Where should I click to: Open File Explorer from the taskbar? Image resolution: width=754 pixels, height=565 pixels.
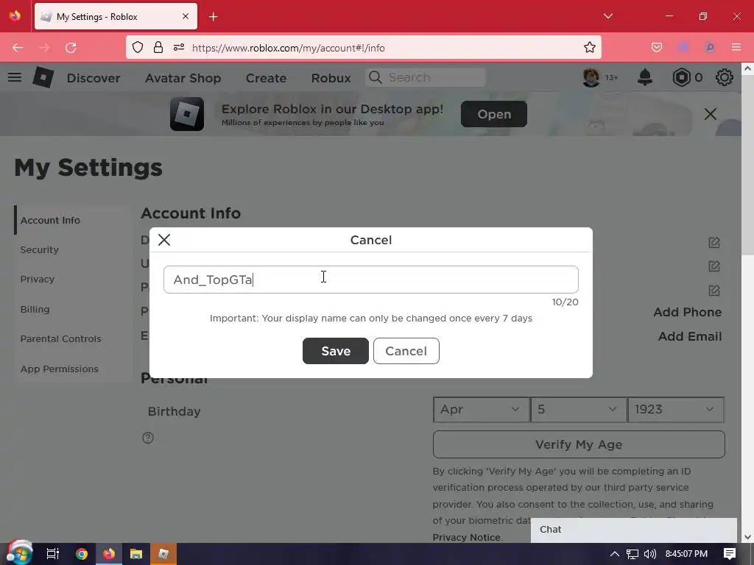coord(136,554)
